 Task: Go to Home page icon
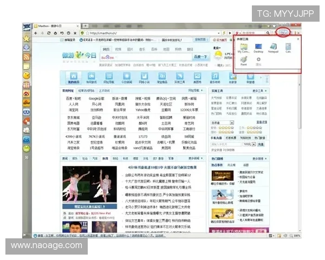tap(55, 33)
